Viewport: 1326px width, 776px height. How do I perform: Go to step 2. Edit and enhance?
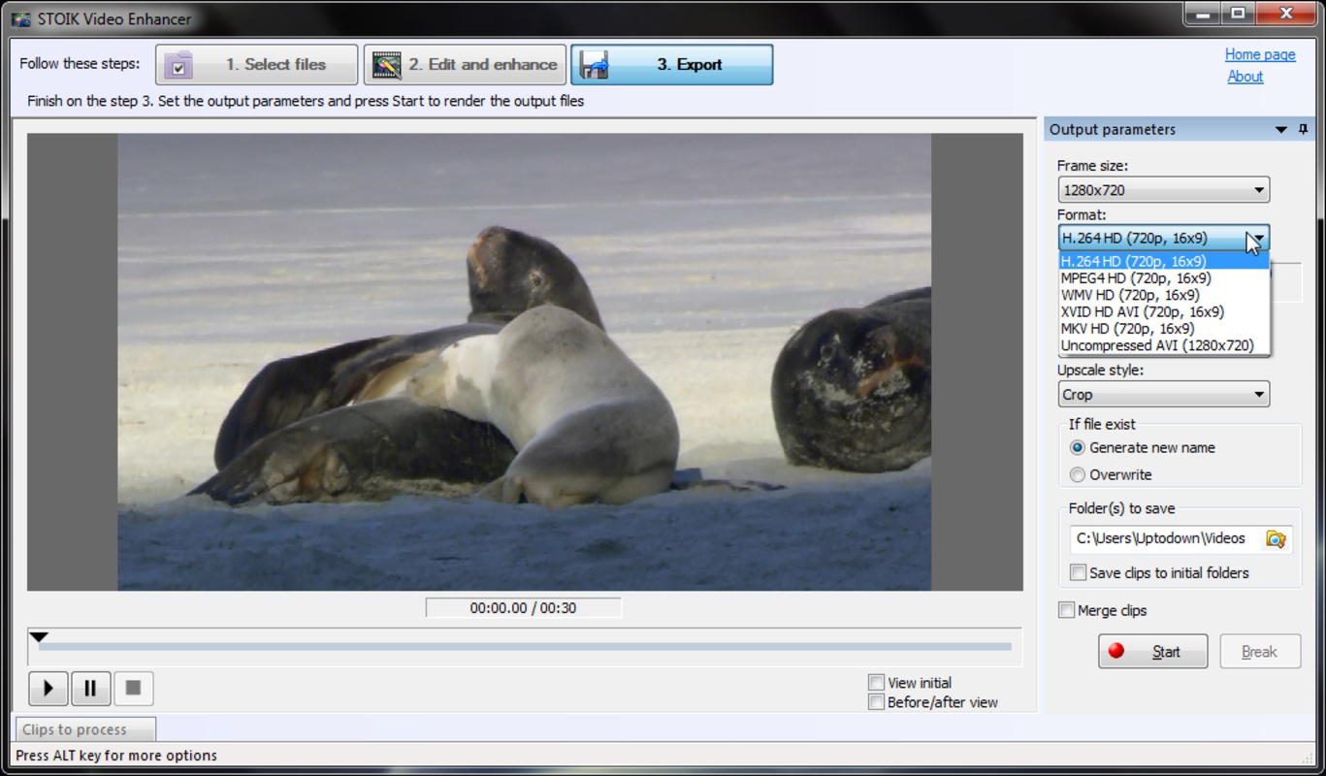465,65
